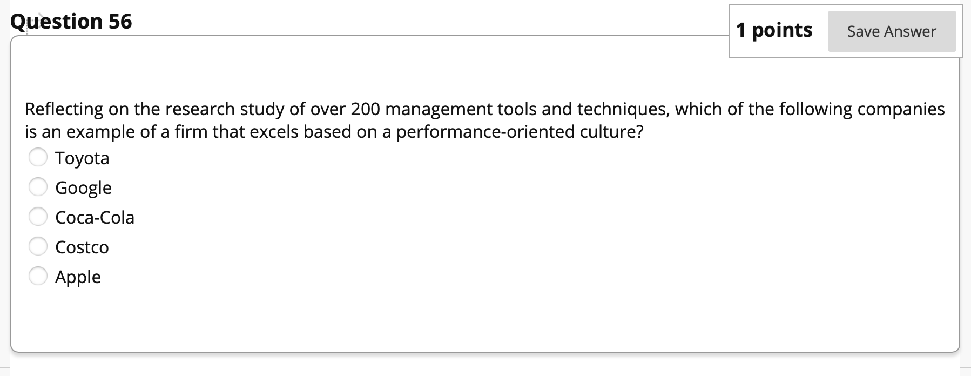Click the Google answer label
971x376 pixels.
(x=84, y=187)
